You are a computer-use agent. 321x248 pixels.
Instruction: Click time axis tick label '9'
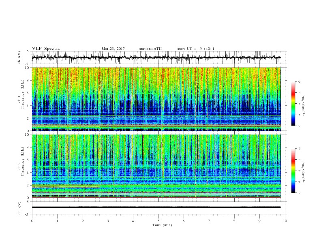coord(259,221)
